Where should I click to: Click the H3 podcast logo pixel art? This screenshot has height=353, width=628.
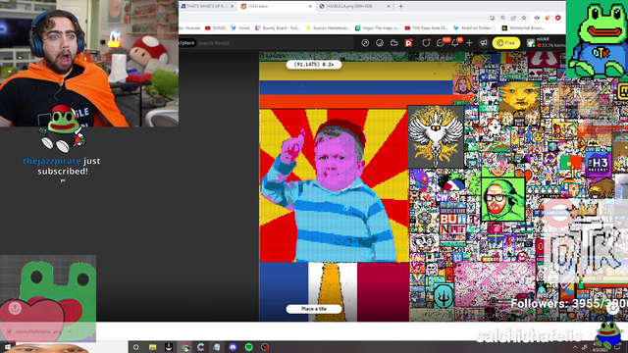(598, 163)
